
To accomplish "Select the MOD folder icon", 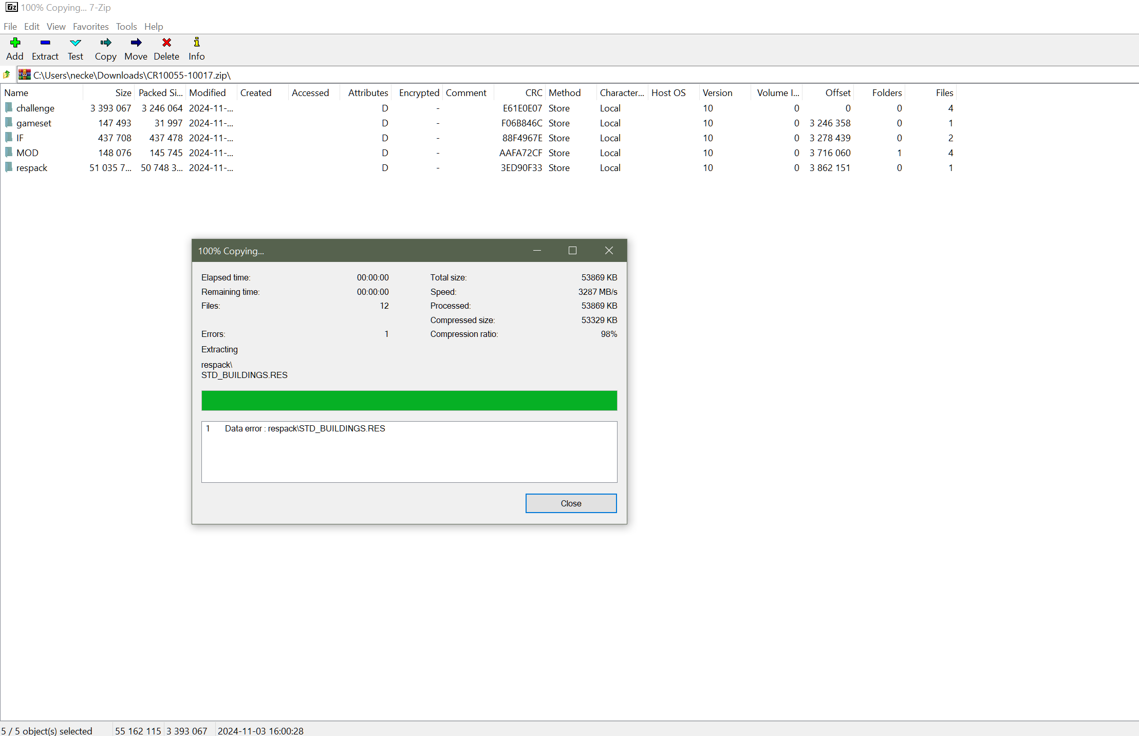I will tap(9, 153).
